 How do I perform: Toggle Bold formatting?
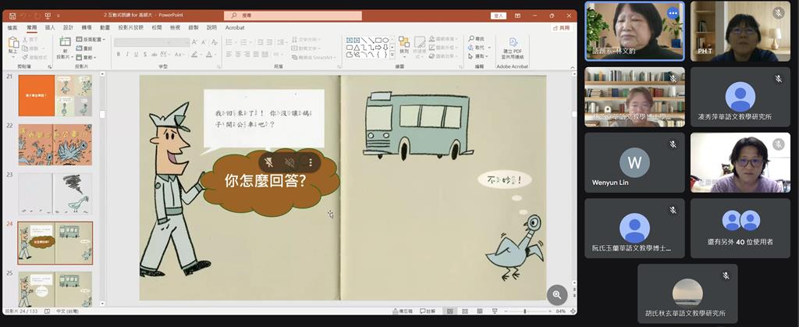click(x=119, y=54)
